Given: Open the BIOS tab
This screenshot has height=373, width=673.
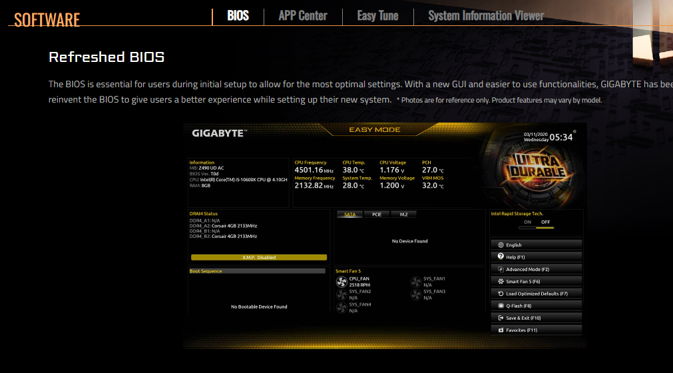Looking at the screenshot, I should (x=238, y=16).
